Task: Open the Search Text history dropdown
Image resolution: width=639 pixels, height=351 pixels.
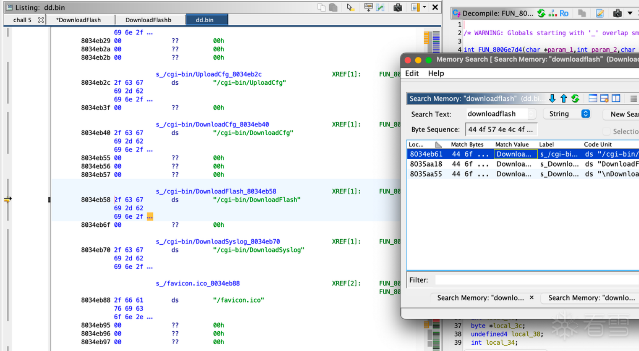Action: [532, 114]
